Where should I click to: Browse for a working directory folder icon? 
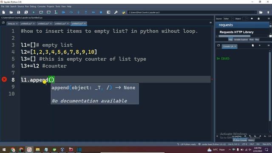click(261, 12)
